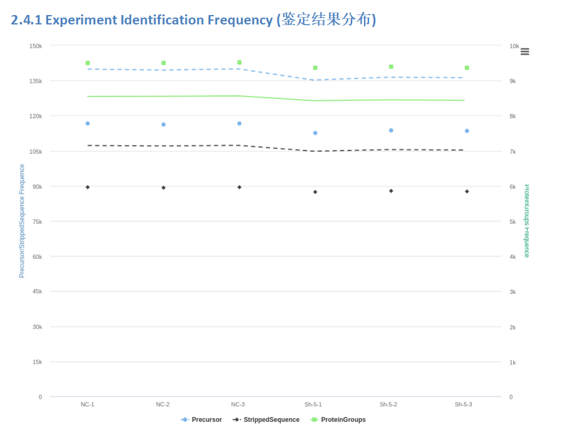Click the green ProteinGroups square at NC-1
This screenshot has height=437, width=572.
tap(88, 63)
